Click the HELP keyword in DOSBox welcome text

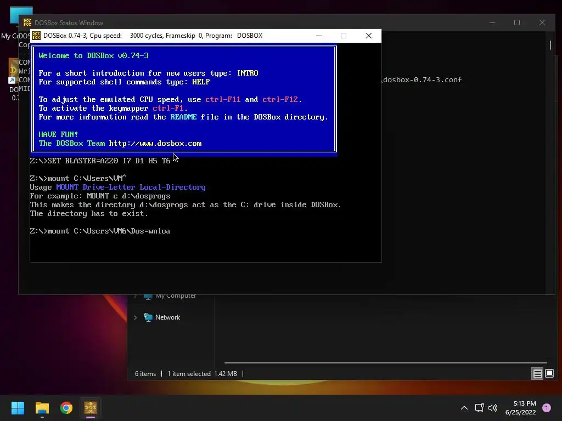tap(201, 82)
